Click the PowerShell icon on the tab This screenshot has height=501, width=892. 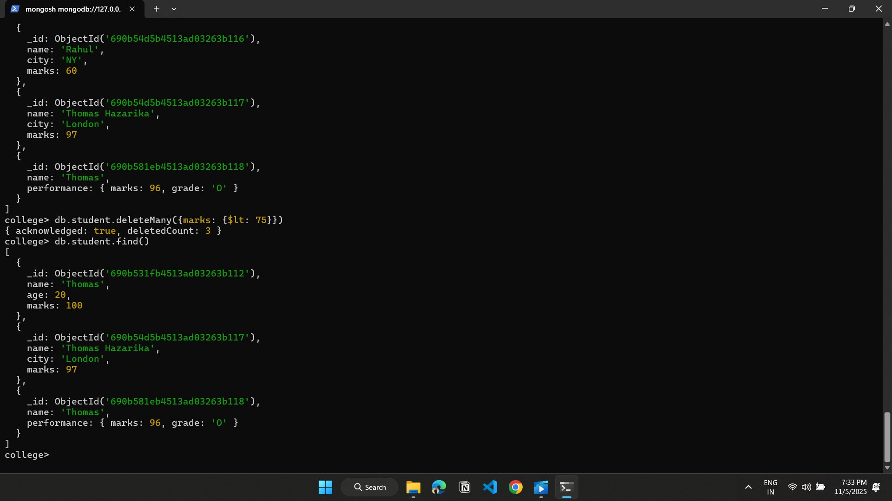(15, 9)
